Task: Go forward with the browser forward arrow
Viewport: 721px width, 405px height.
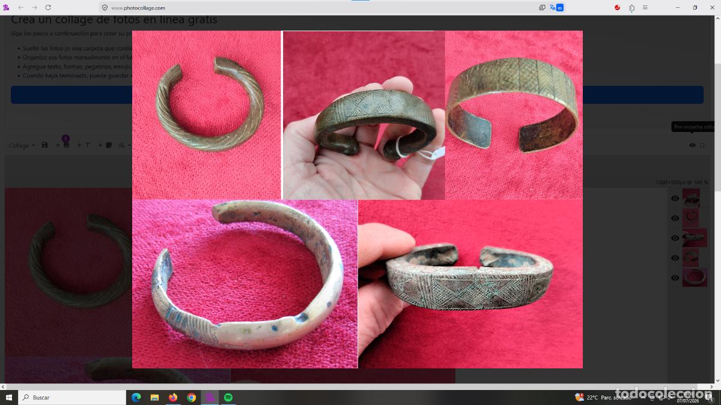Action: [34, 8]
